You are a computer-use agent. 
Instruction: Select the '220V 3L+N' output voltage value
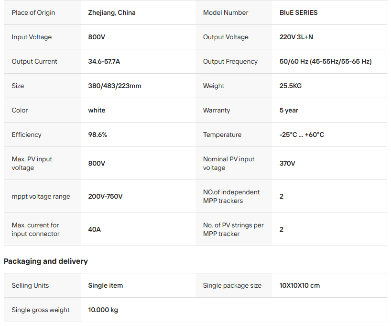(x=296, y=37)
